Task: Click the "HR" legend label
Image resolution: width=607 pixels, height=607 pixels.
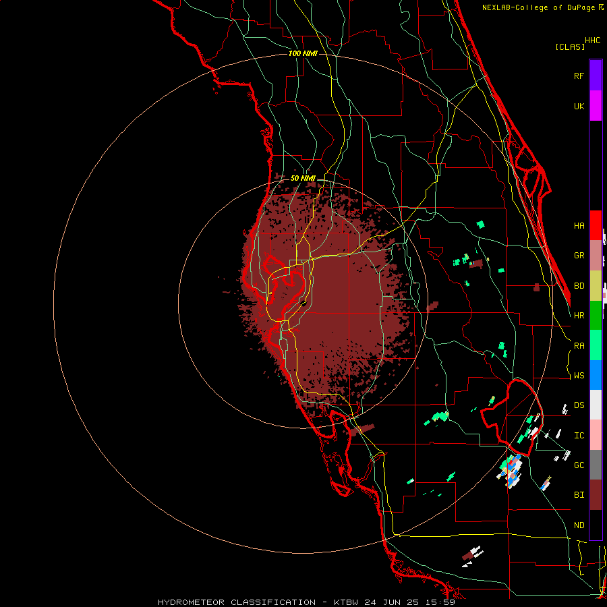Action: tap(579, 316)
